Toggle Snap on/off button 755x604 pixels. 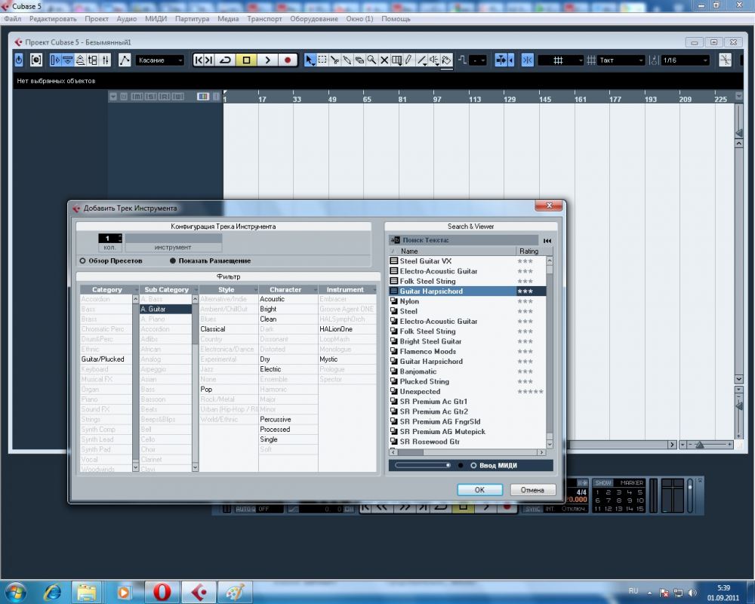click(x=527, y=60)
